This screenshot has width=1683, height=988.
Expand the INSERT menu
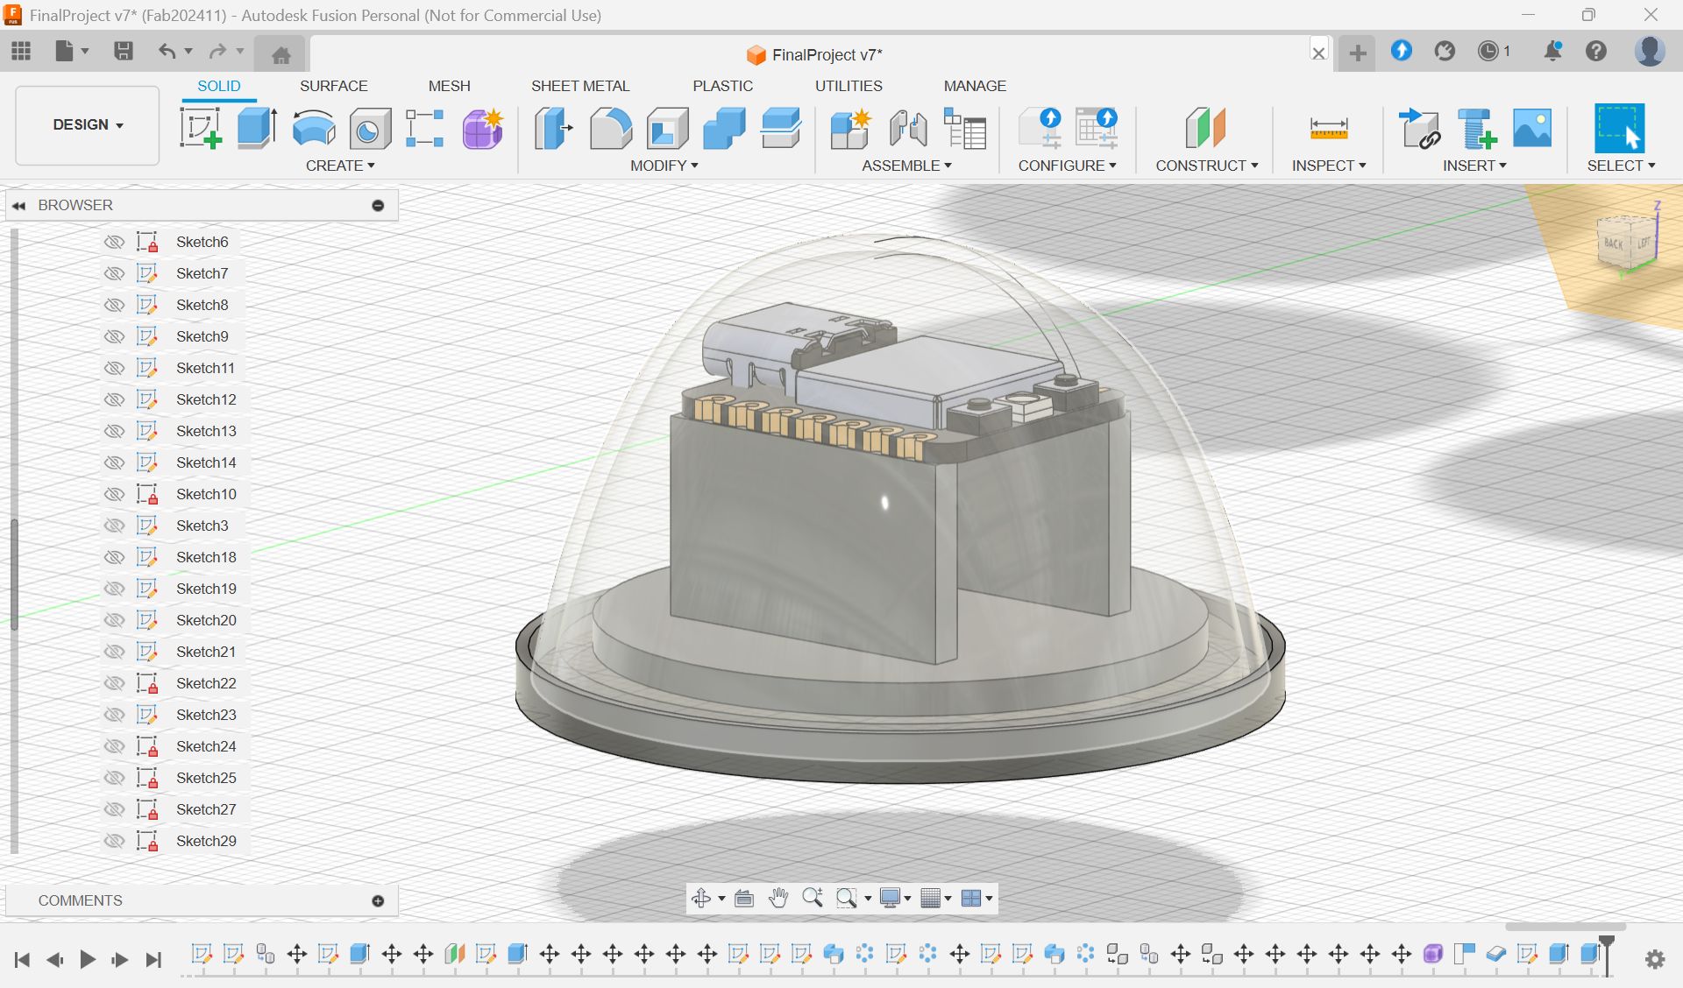click(1474, 166)
